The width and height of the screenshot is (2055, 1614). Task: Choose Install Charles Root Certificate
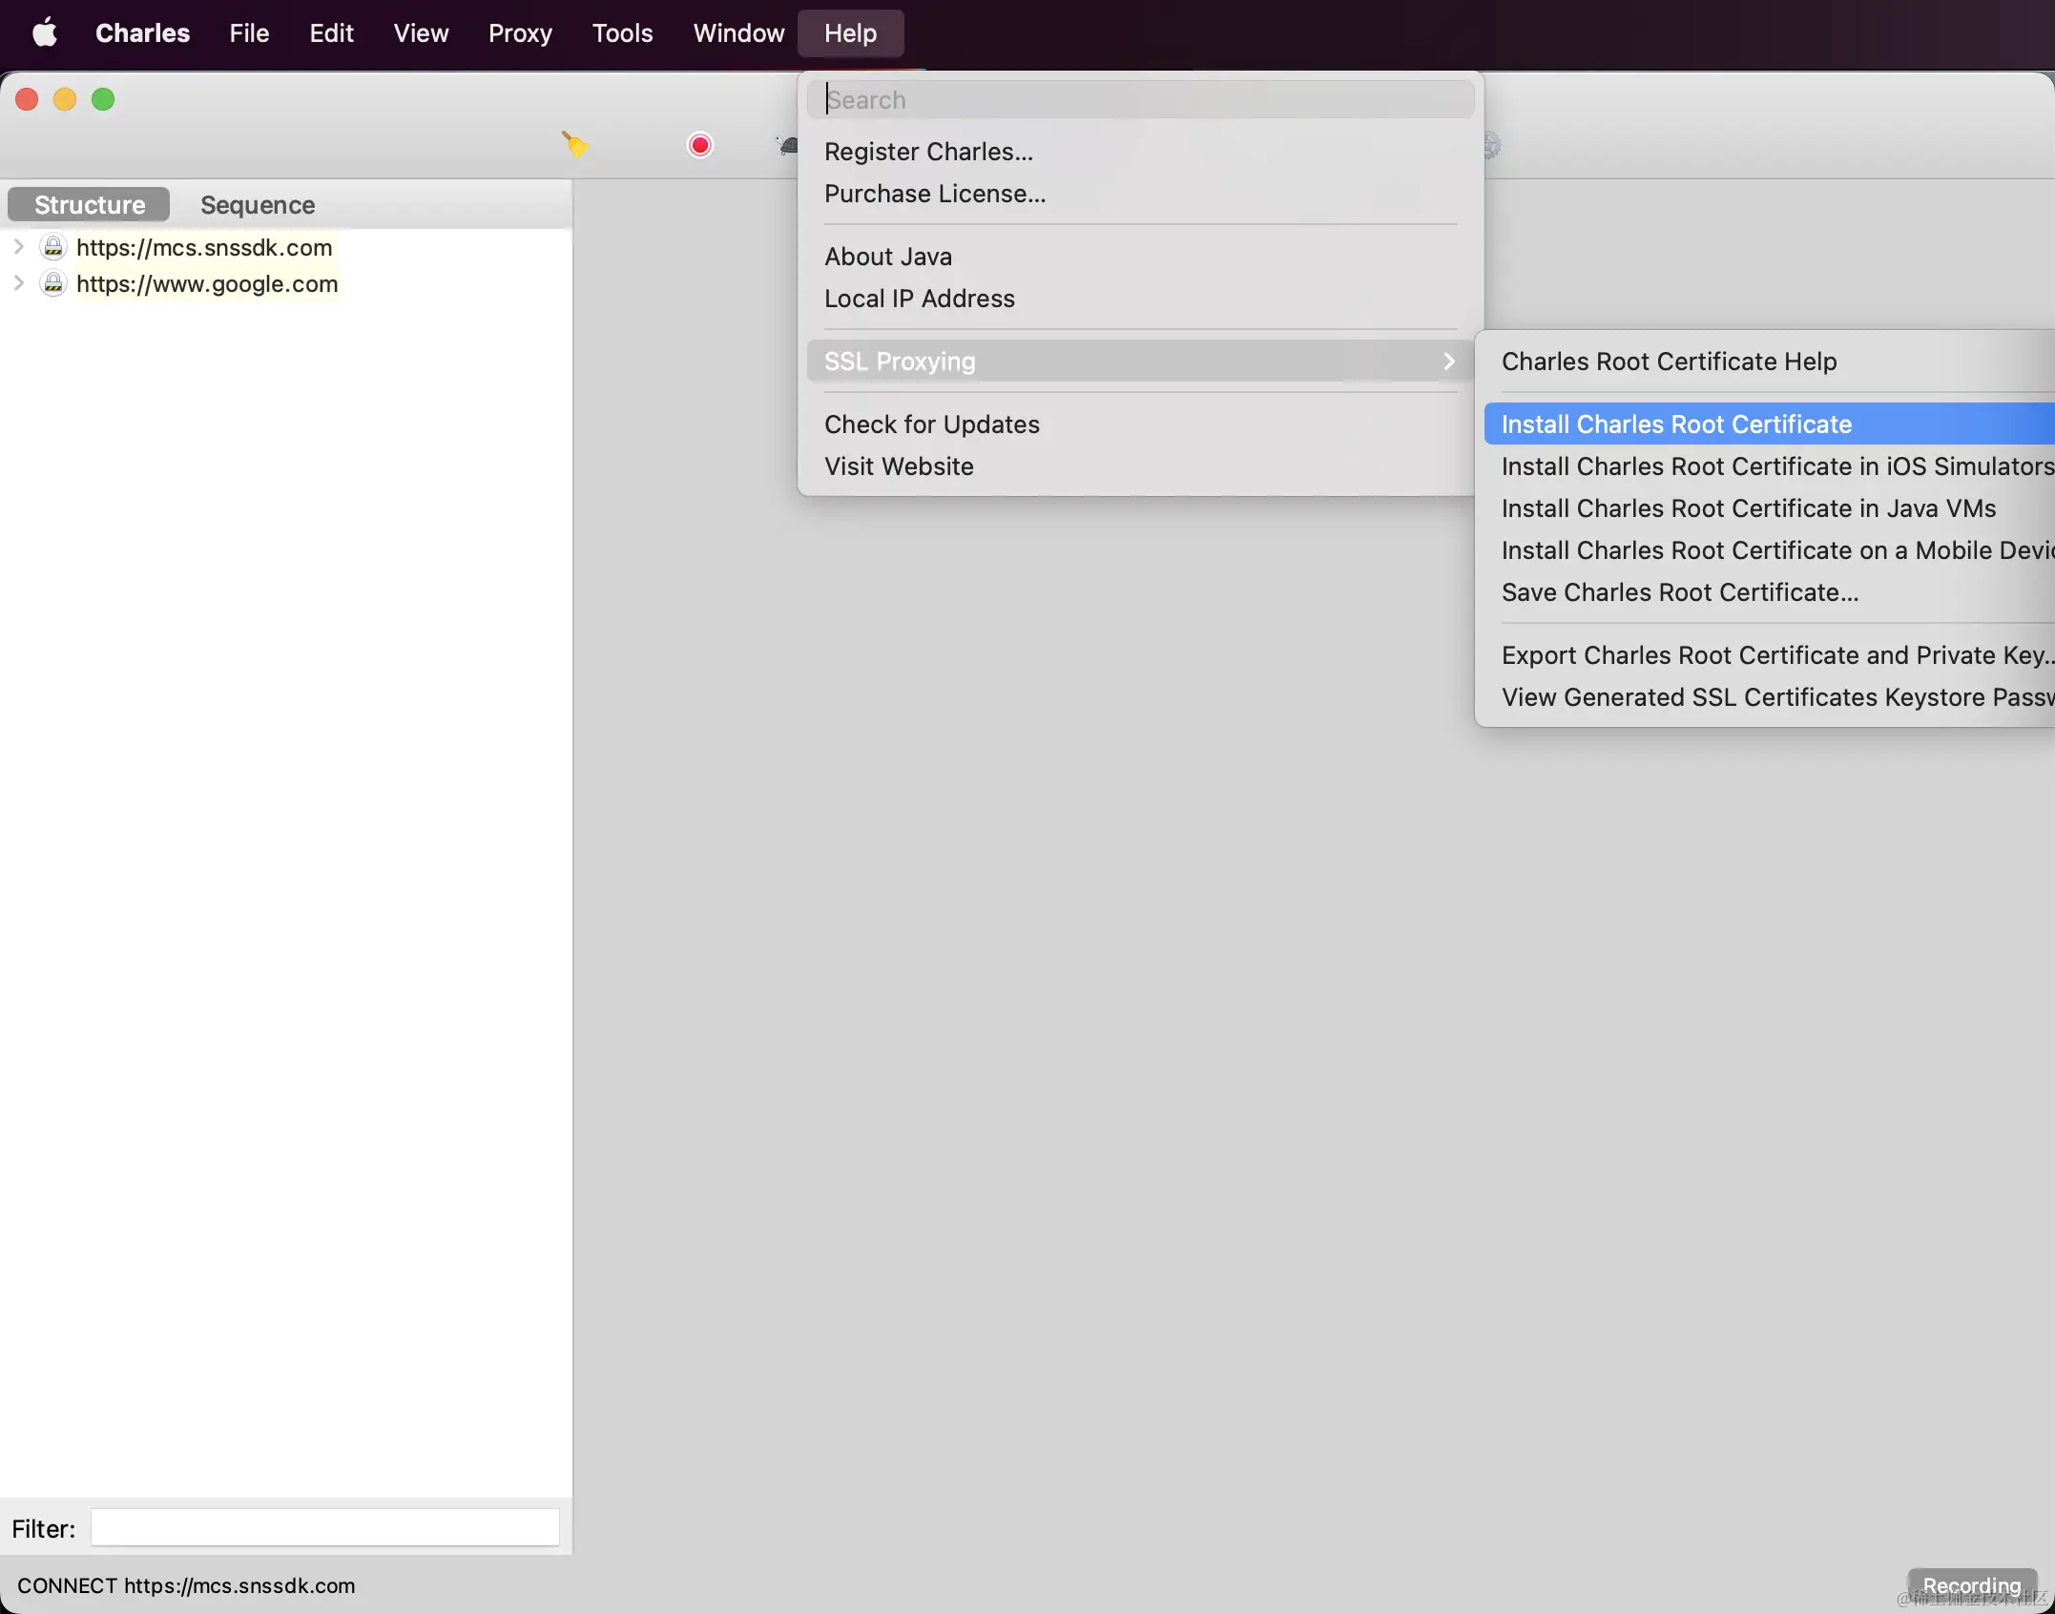tap(1769, 424)
